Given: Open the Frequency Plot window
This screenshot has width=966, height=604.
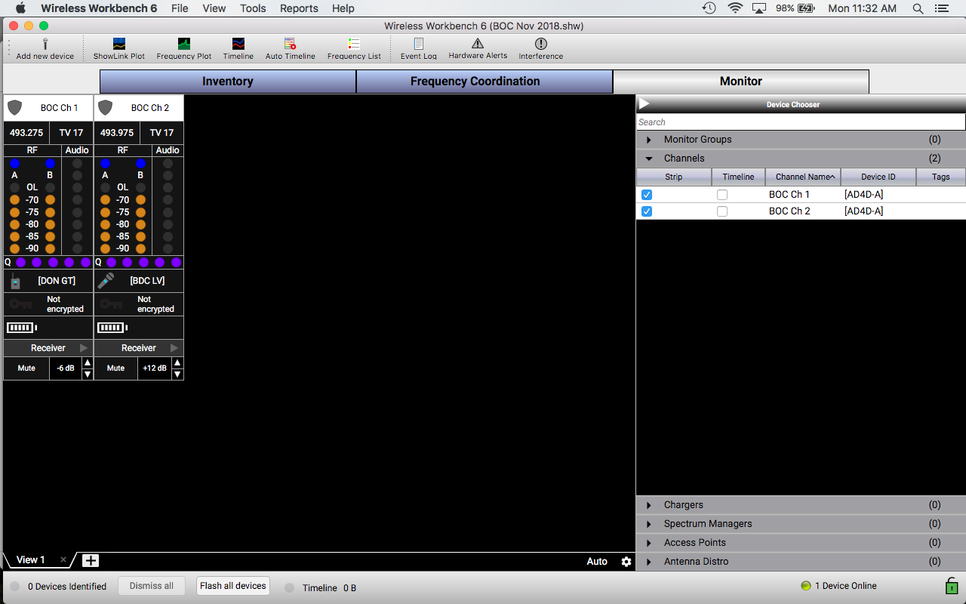Looking at the screenshot, I should pyautogui.click(x=184, y=49).
